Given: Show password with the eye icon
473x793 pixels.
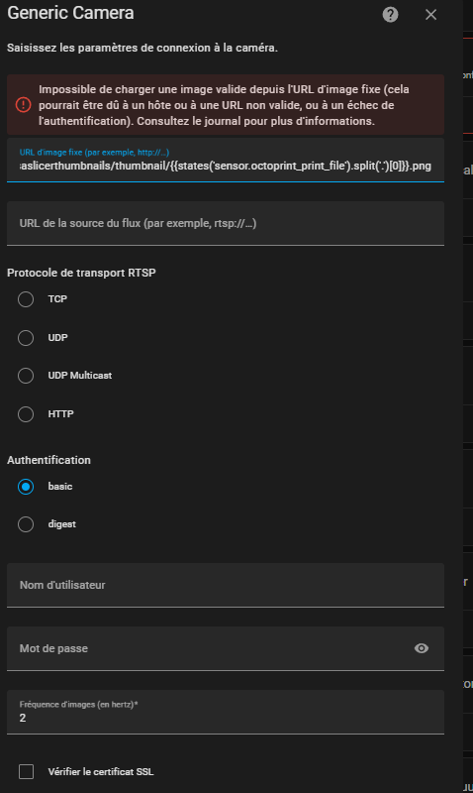Looking at the screenshot, I should (x=421, y=648).
